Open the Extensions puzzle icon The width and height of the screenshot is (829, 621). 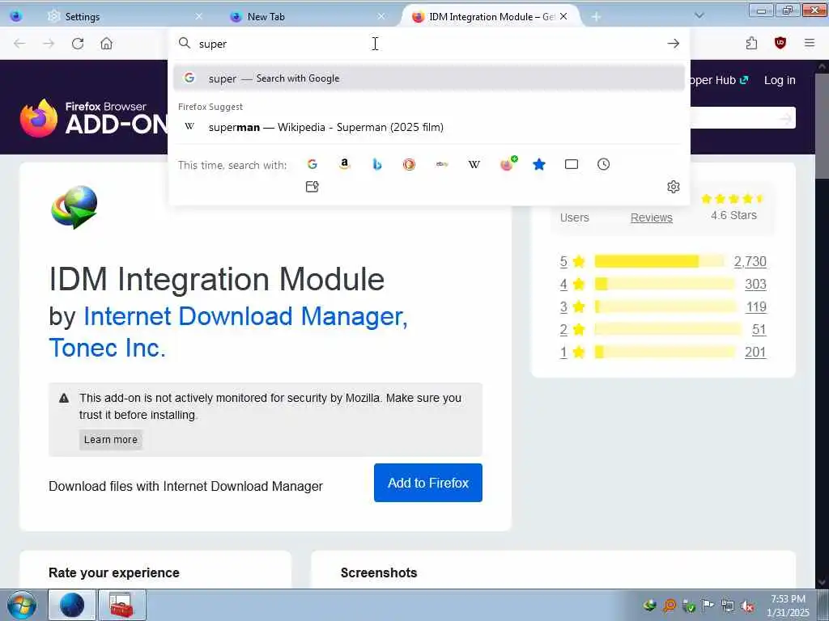click(751, 44)
